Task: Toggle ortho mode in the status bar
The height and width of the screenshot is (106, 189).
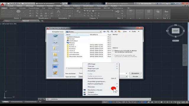Action: pyautogui.click(x=120, y=102)
